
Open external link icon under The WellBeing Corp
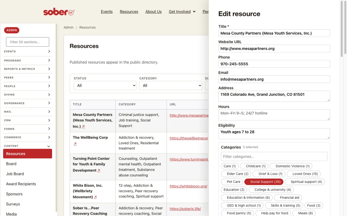(75, 144)
